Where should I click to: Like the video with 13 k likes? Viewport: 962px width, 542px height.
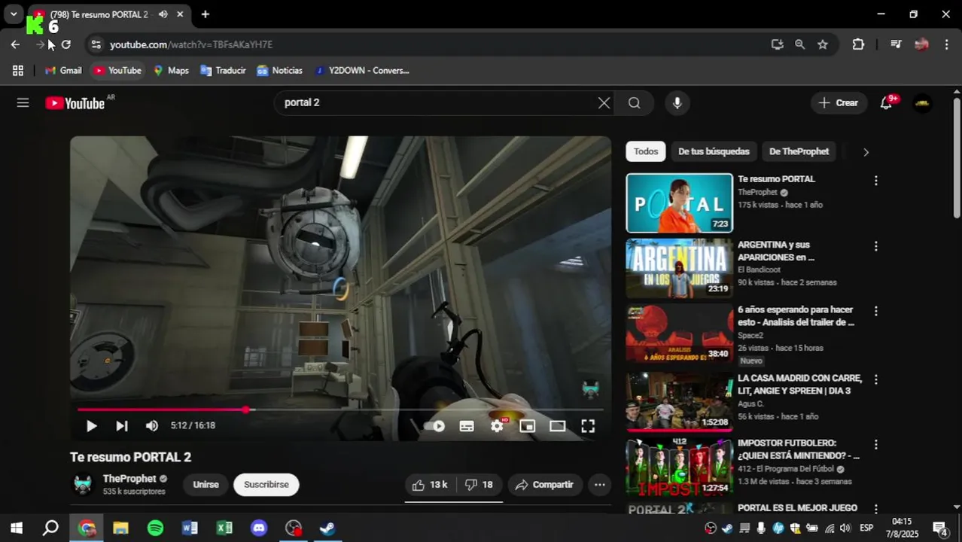click(x=431, y=485)
